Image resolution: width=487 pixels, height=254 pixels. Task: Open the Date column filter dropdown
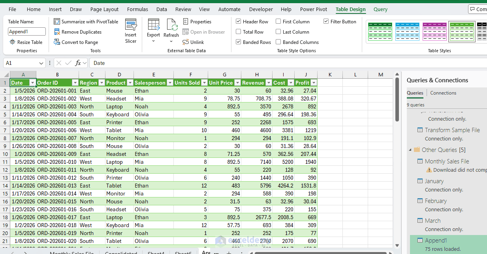[32, 83]
